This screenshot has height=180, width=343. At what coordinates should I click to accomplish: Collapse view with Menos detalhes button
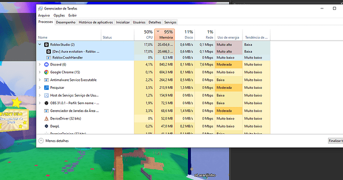tap(54, 141)
